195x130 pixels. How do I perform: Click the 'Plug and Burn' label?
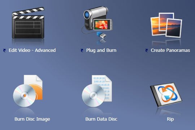point(101,50)
